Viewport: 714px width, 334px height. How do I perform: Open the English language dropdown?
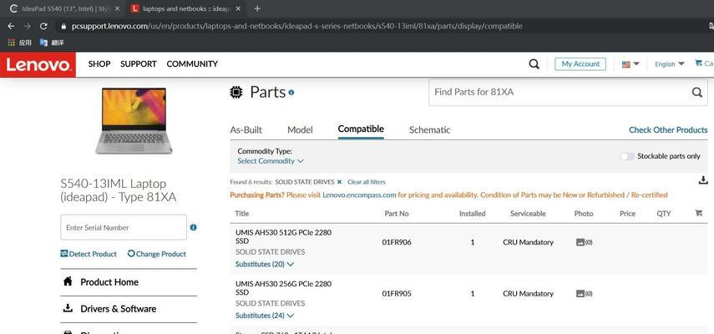[x=670, y=64]
